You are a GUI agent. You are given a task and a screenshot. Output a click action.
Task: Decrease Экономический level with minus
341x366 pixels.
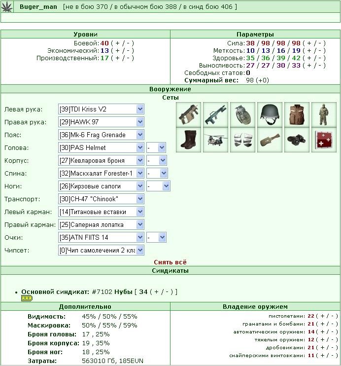point(128,51)
